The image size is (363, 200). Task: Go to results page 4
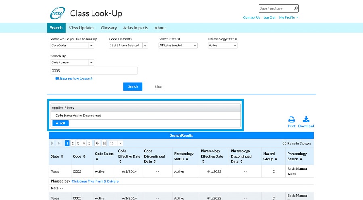[x=84, y=143]
